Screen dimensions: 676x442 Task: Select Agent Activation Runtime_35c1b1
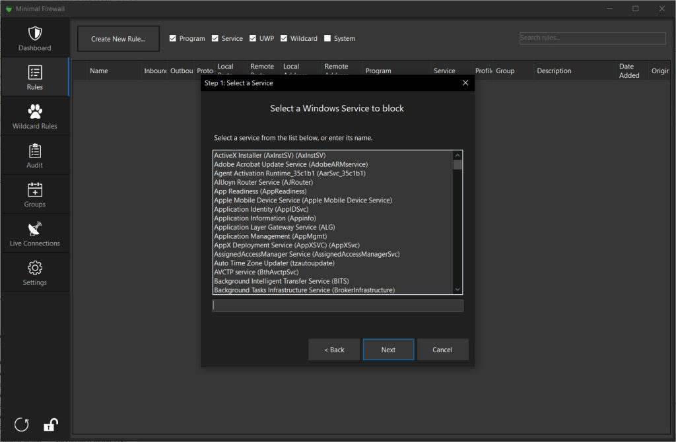tap(333, 174)
